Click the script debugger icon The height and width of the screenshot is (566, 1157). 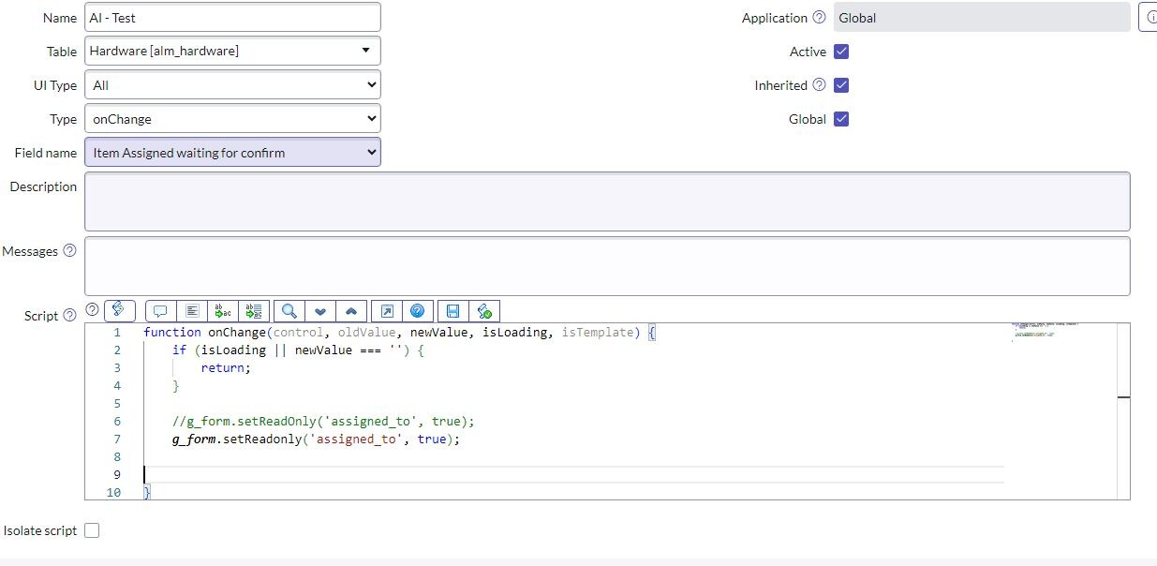point(484,311)
